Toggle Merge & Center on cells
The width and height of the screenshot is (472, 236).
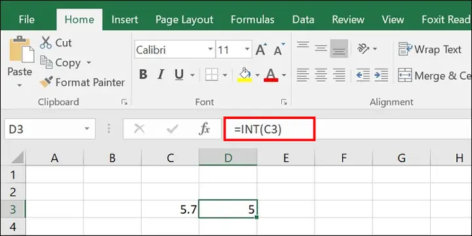pyautogui.click(x=435, y=76)
